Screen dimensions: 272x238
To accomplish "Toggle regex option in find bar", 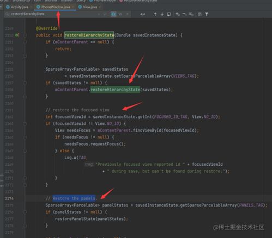I will 127,14.
